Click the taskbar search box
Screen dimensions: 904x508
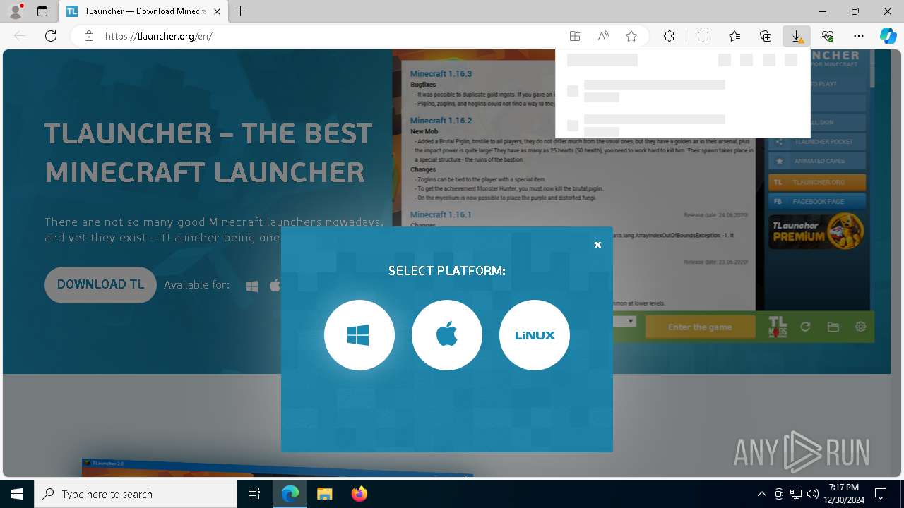[x=136, y=494]
